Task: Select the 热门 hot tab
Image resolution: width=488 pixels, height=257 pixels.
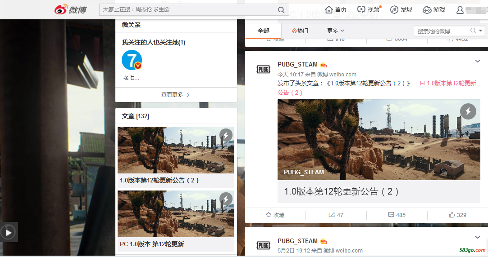Action: point(300,31)
